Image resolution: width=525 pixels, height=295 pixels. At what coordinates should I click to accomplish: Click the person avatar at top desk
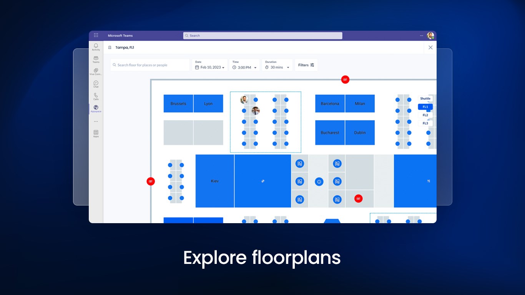click(244, 100)
